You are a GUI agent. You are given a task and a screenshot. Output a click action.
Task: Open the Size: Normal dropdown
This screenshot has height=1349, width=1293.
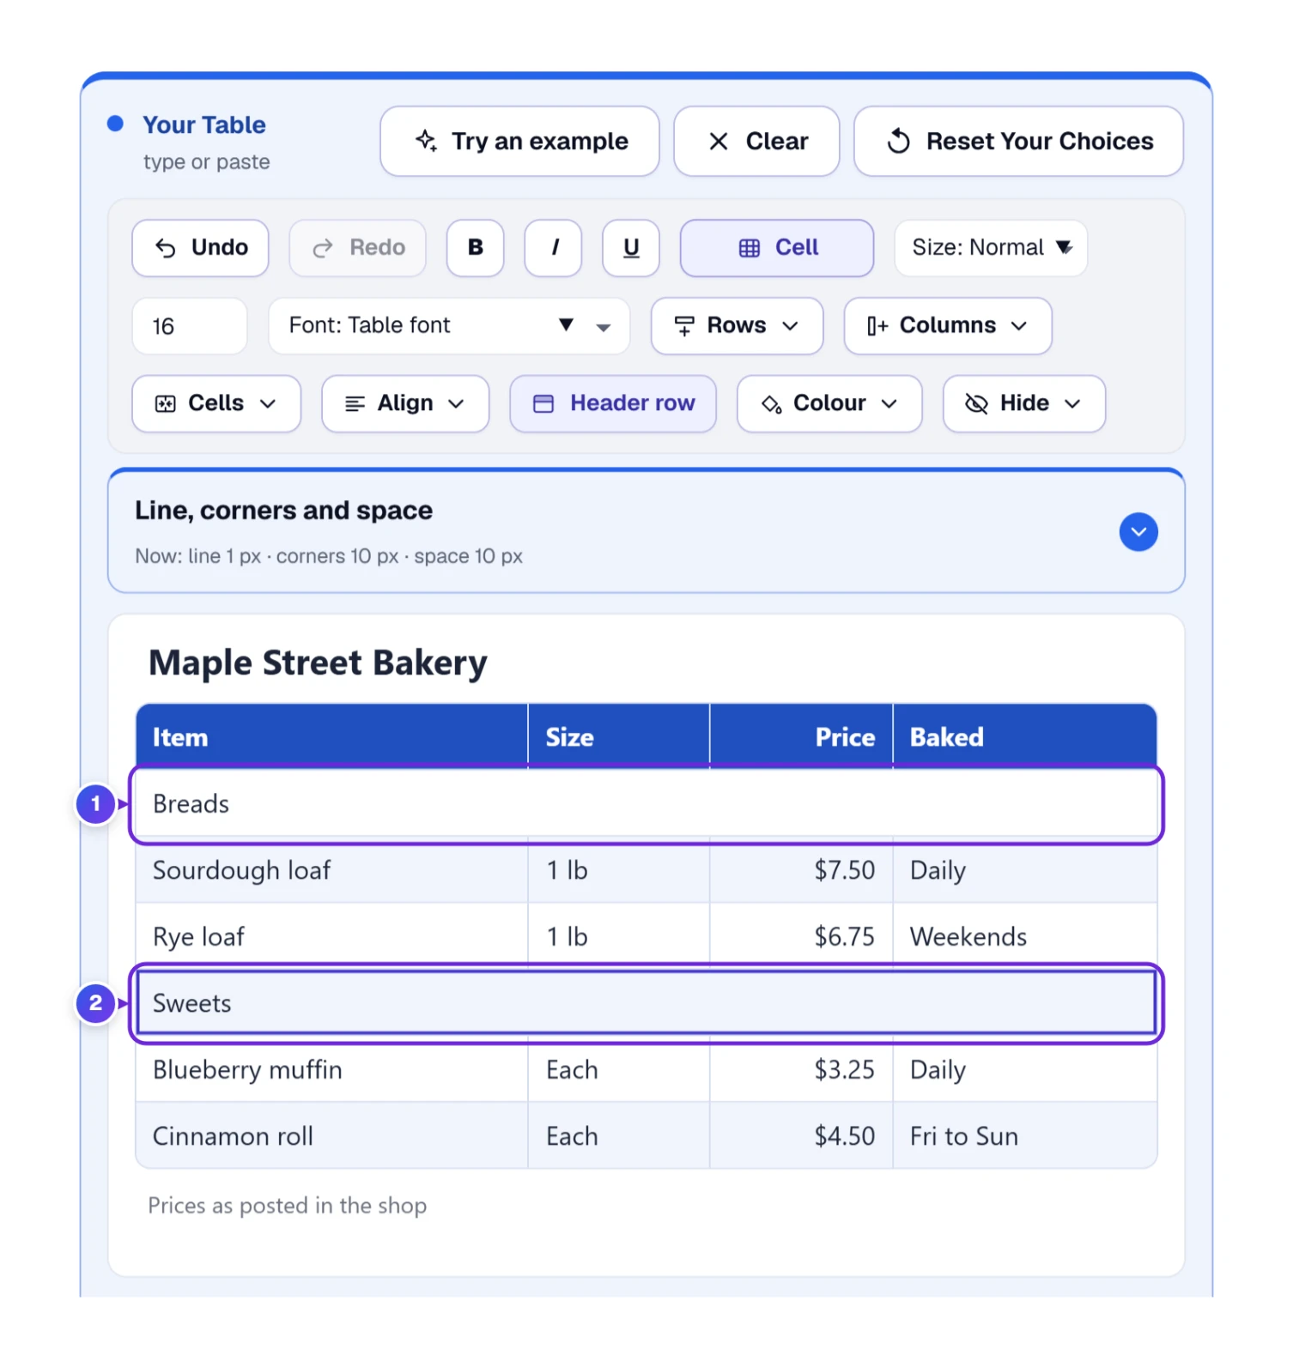pos(991,248)
